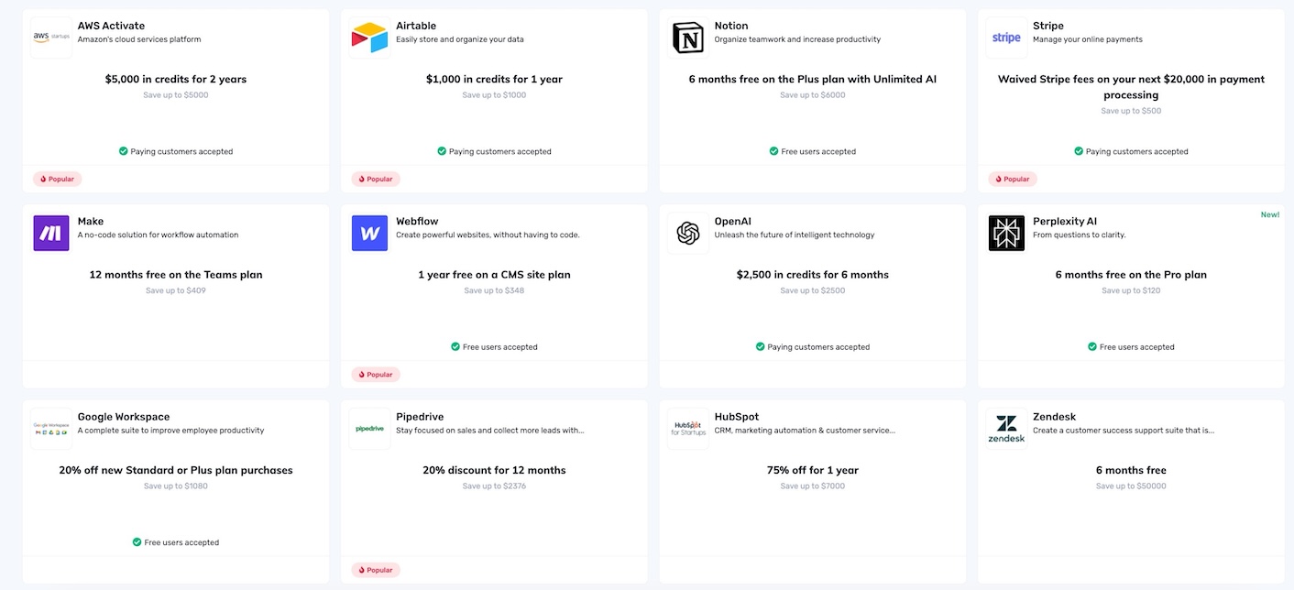This screenshot has width=1294, height=590.
Task: Open the Zendesk logo icon
Action: [1006, 429]
